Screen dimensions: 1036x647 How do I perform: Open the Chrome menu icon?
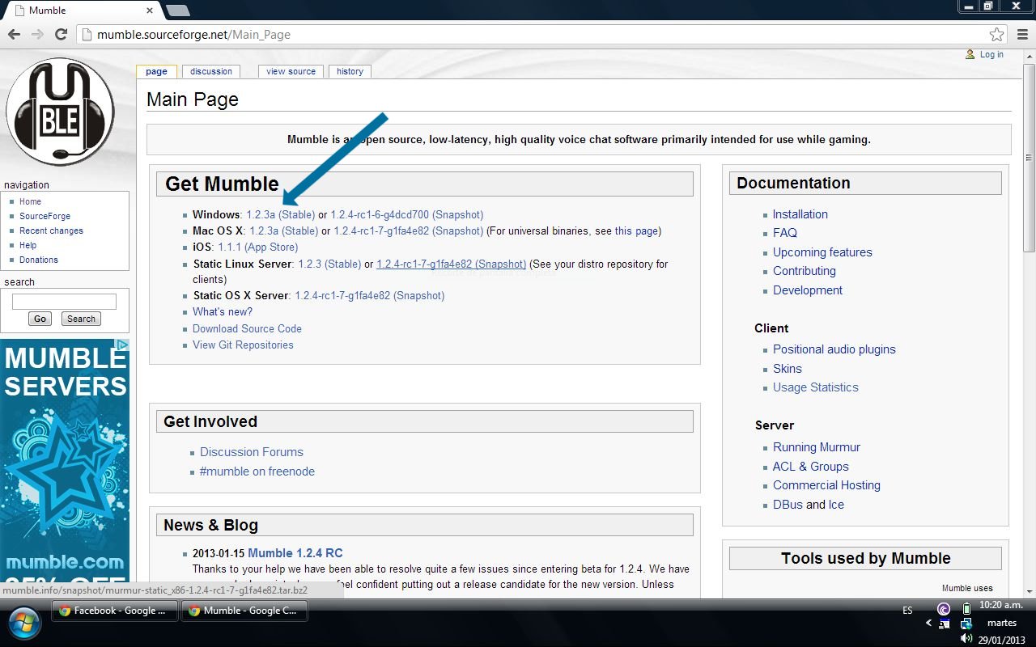click(x=1021, y=35)
